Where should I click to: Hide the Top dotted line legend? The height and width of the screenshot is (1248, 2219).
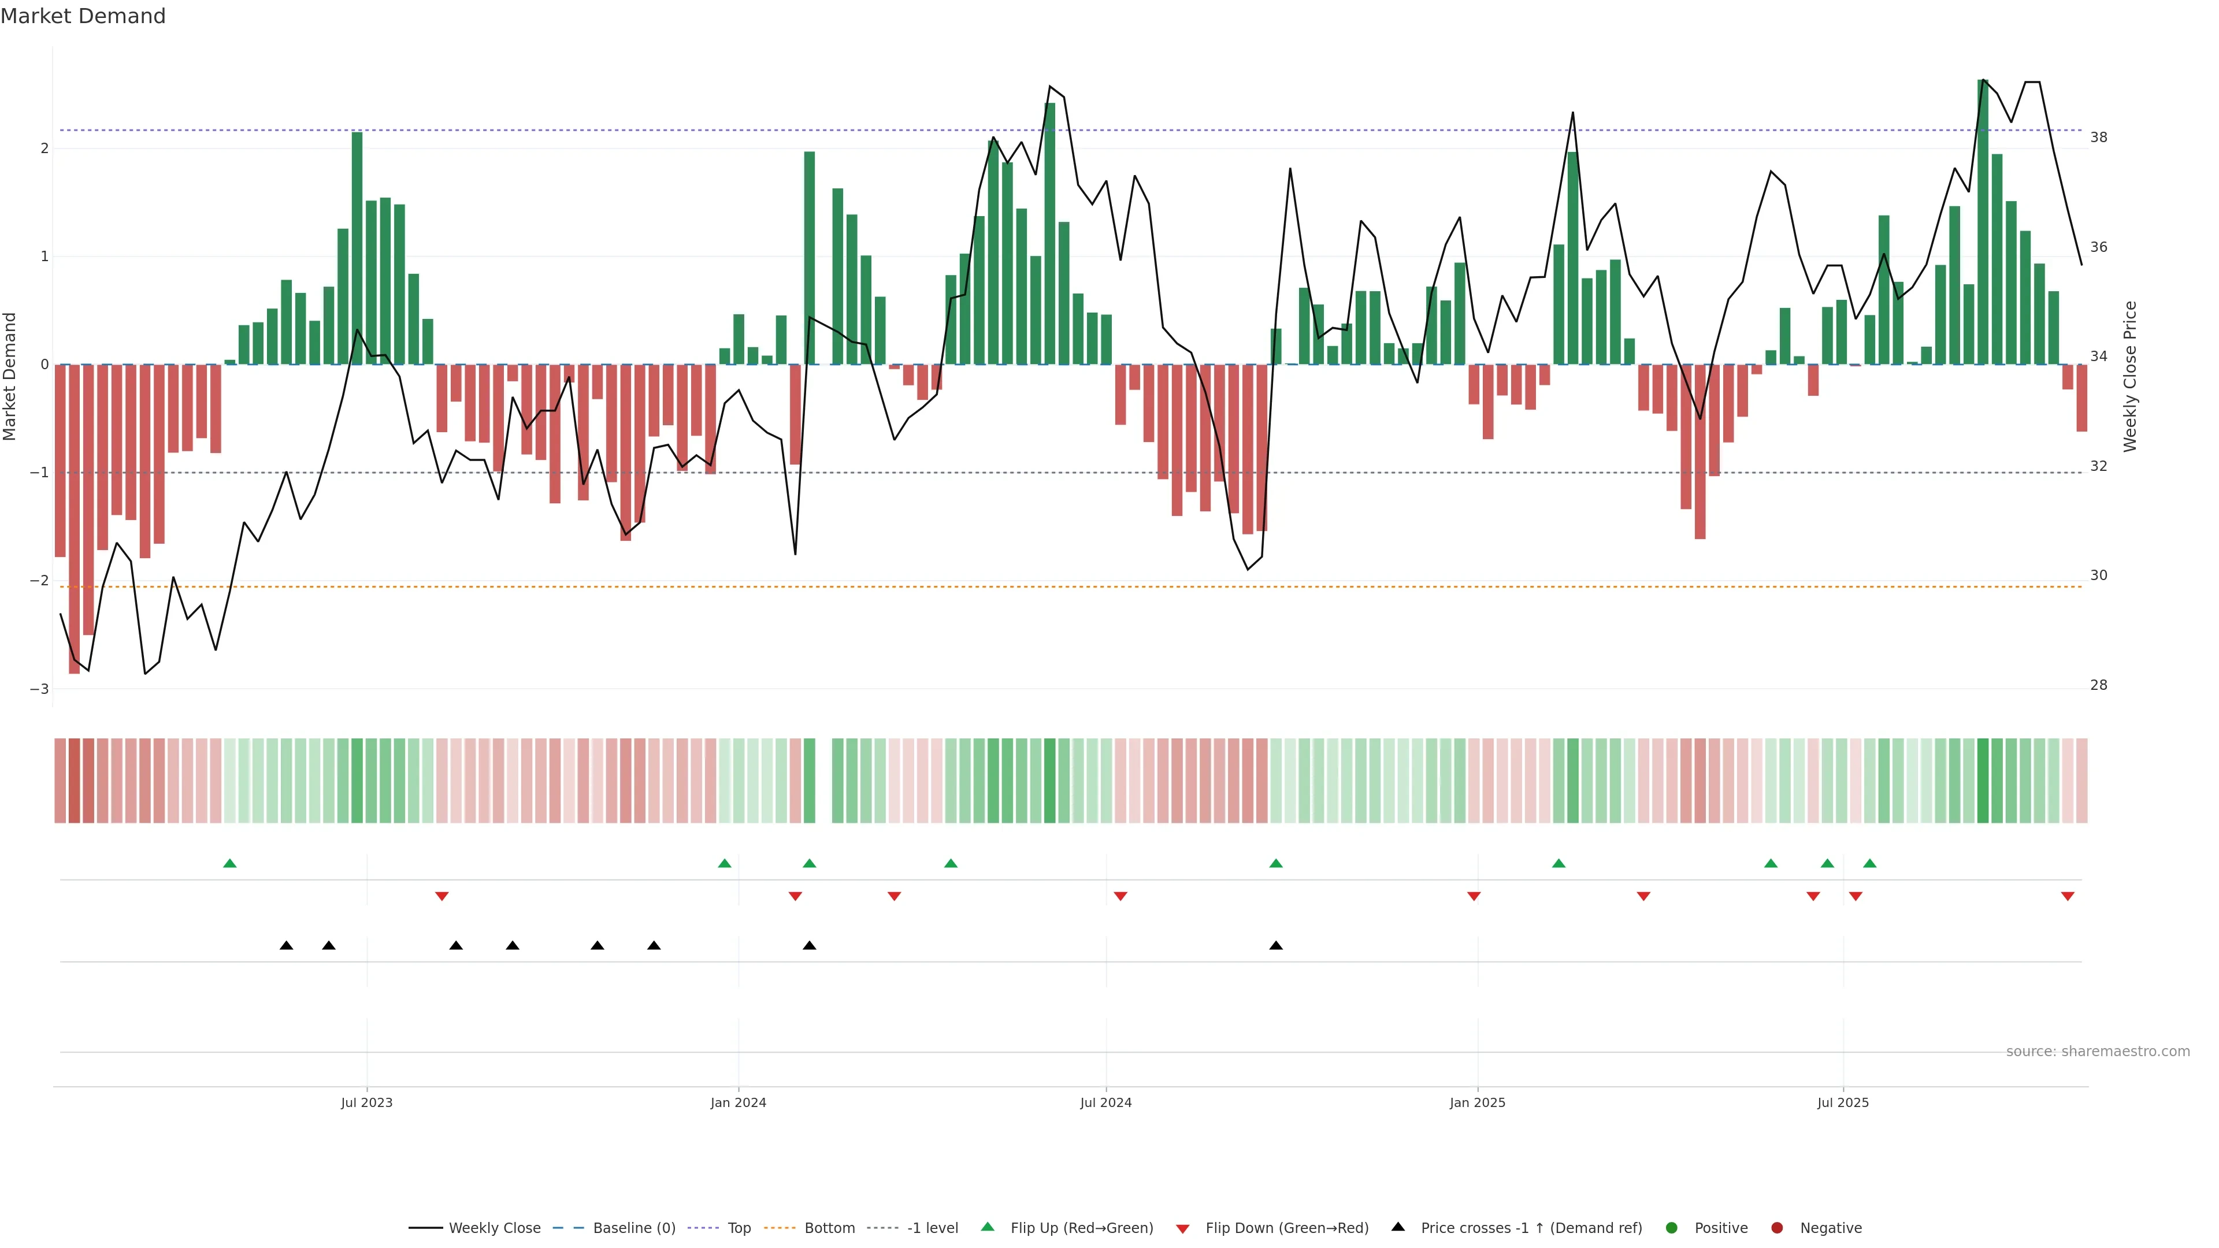tap(739, 1227)
